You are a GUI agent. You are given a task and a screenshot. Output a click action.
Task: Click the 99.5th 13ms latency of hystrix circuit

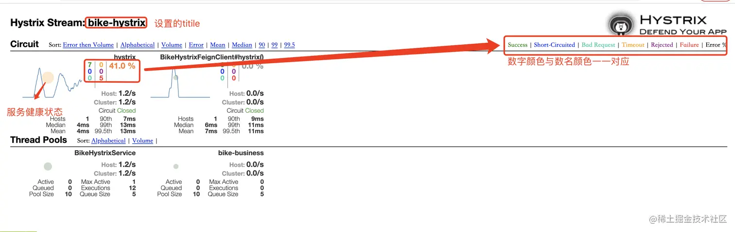coord(128,131)
